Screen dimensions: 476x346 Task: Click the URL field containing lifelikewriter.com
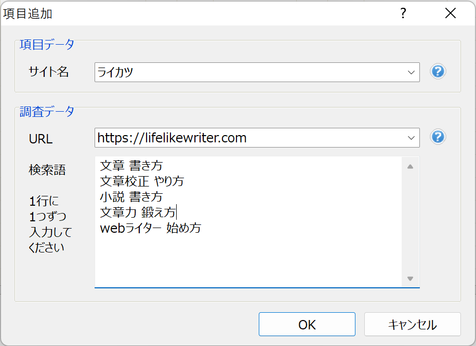249,138
